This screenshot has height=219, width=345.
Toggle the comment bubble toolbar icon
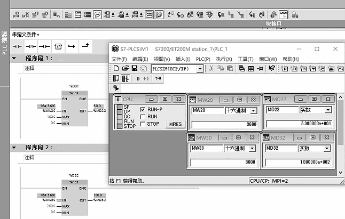coord(97,15)
